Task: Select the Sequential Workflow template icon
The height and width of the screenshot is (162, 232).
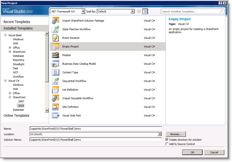Action: point(55,81)
